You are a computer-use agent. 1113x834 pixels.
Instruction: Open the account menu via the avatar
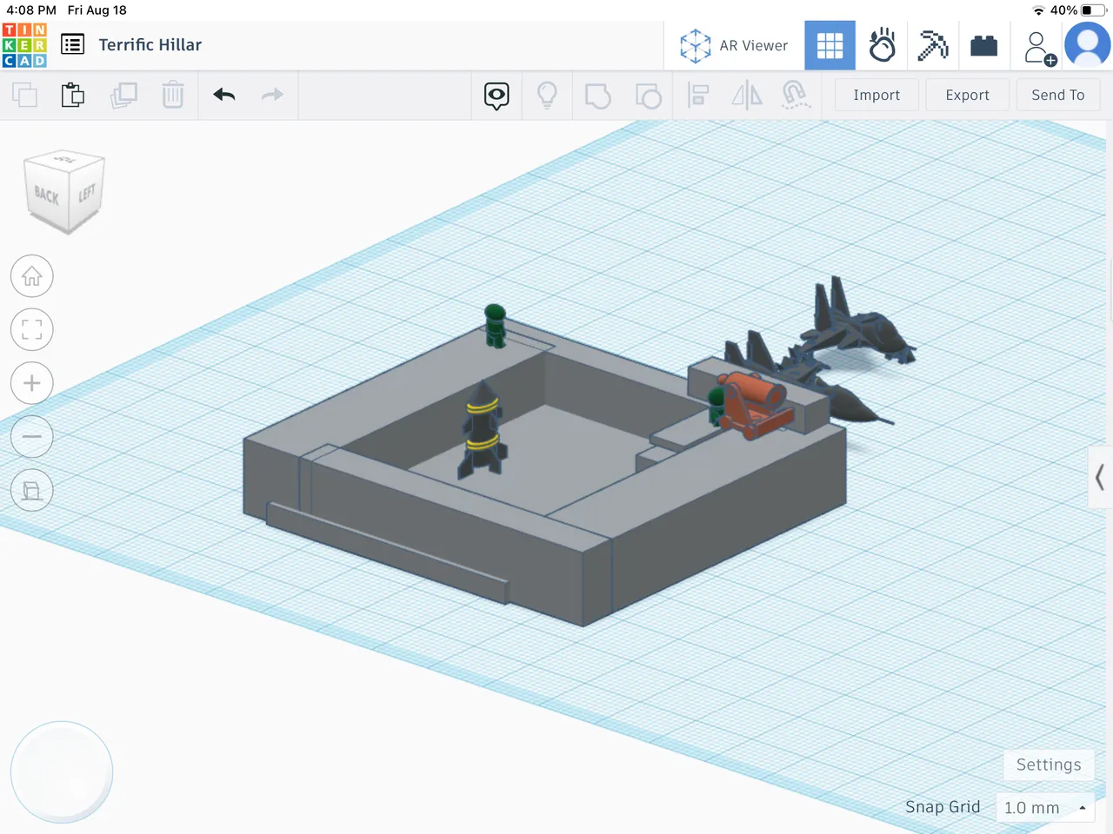coord(1088,45)
